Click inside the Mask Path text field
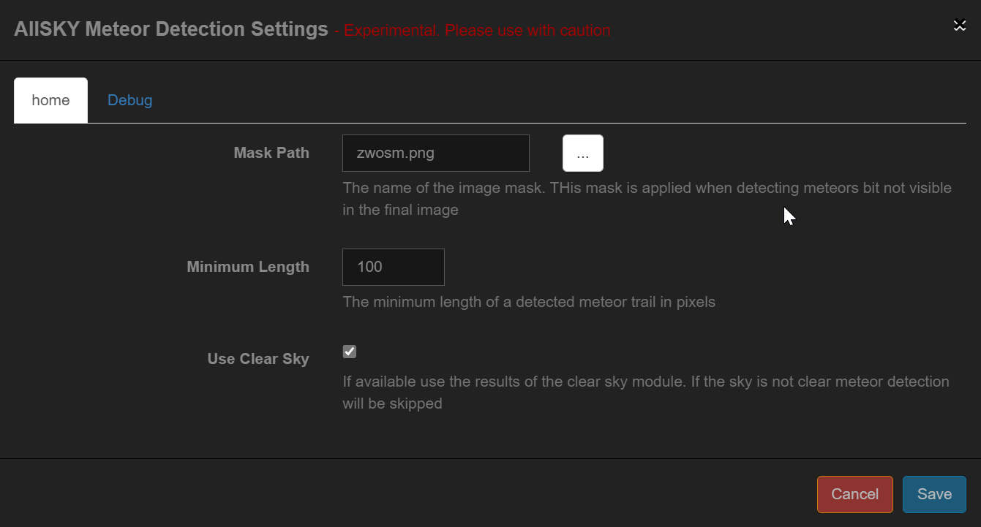This screenshot has width=981, height=527. pos(435,153)
